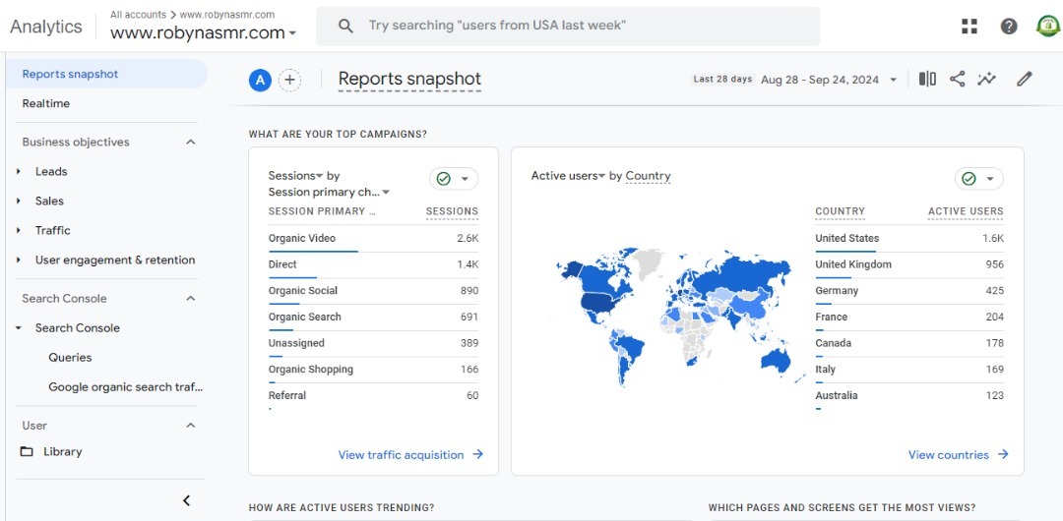The image size is (1063, 521).
Task: Click the compare view (edit comparisons) icon
Action: pos(927,79)
